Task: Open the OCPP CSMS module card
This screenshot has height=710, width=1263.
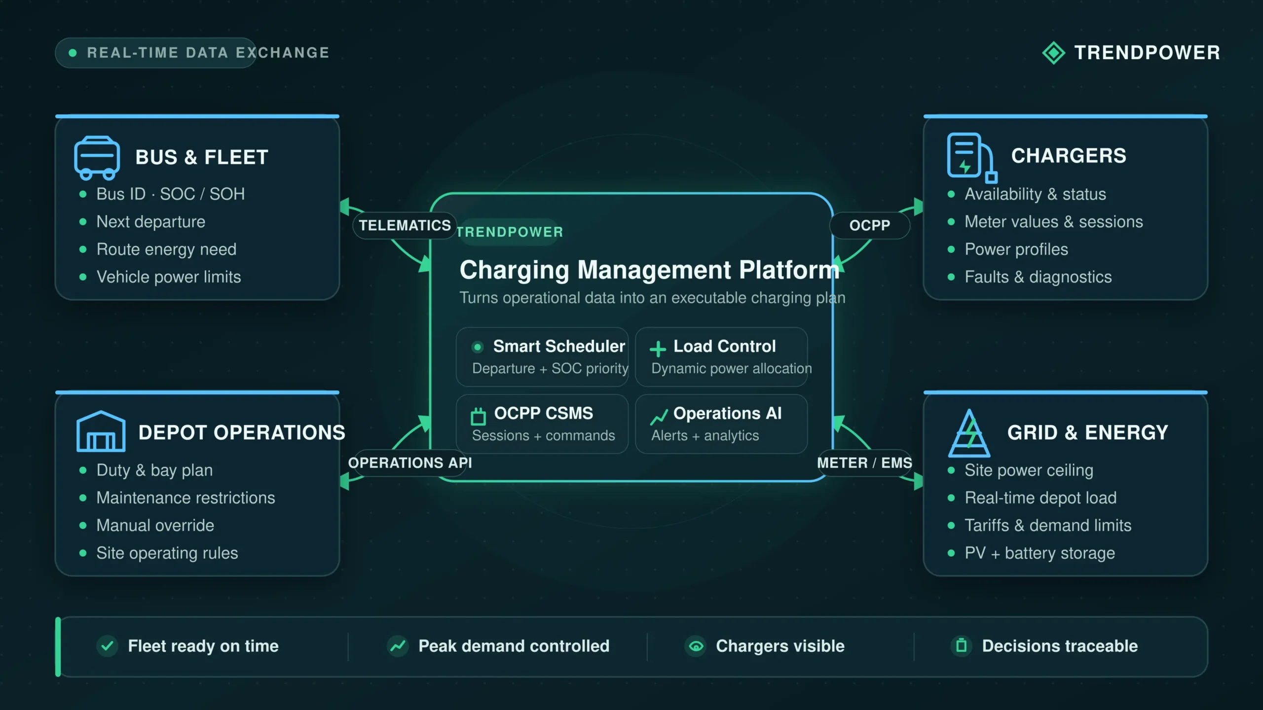Action: [542, 424]
